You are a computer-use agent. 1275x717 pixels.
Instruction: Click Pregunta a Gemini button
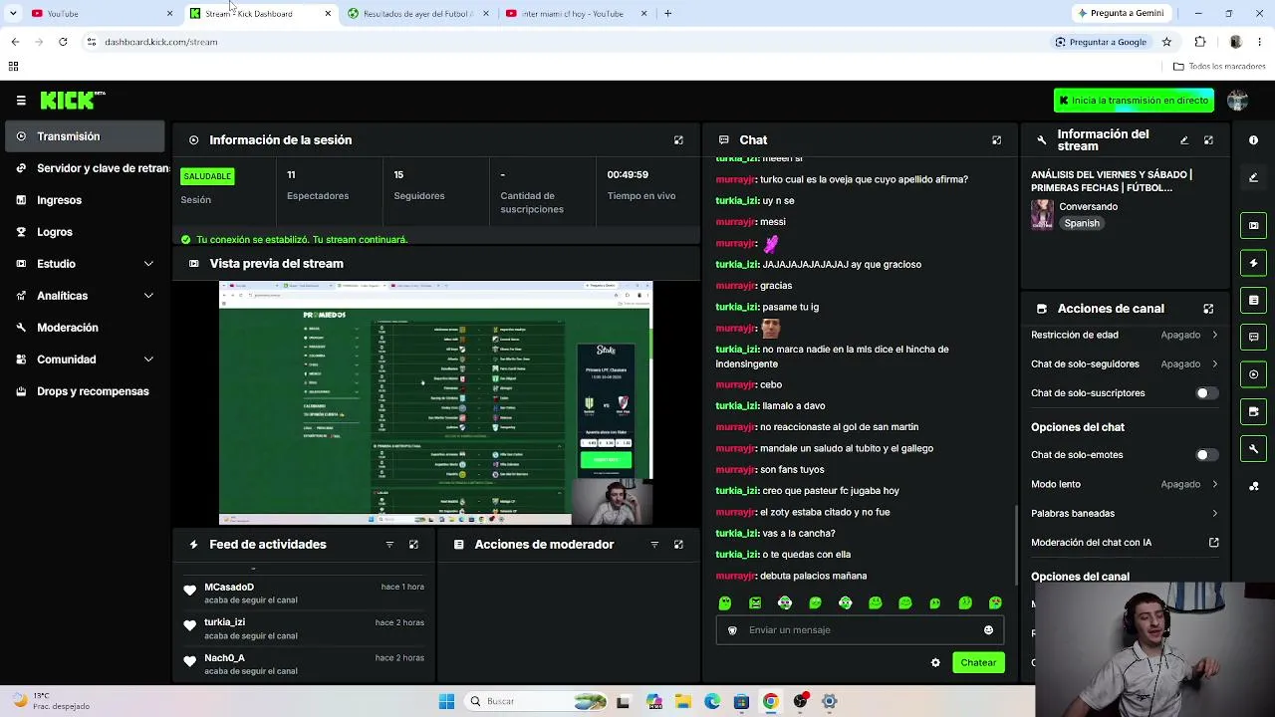[1121, 14]
